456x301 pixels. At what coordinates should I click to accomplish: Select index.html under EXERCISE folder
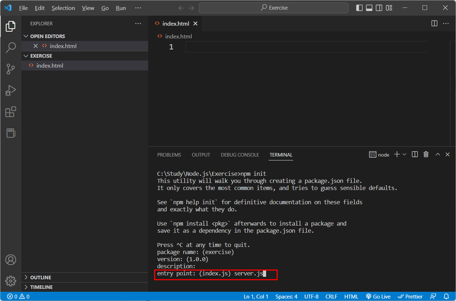pyautogui.click(x=85, y=65)
